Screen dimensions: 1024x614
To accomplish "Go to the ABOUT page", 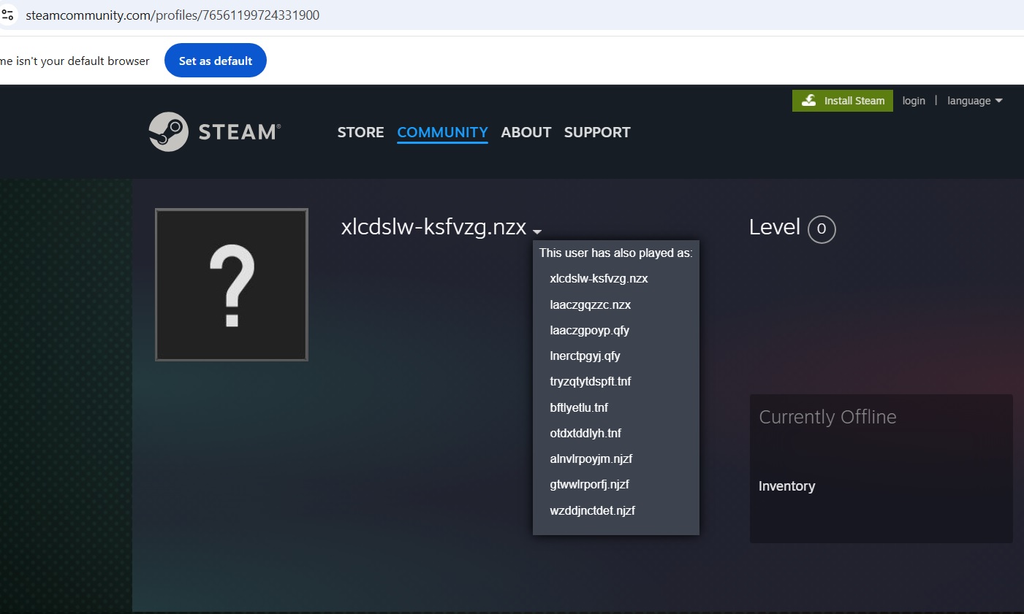I will click(x=526, y=132).
